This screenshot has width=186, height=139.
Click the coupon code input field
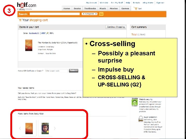(x=56, y=71)
